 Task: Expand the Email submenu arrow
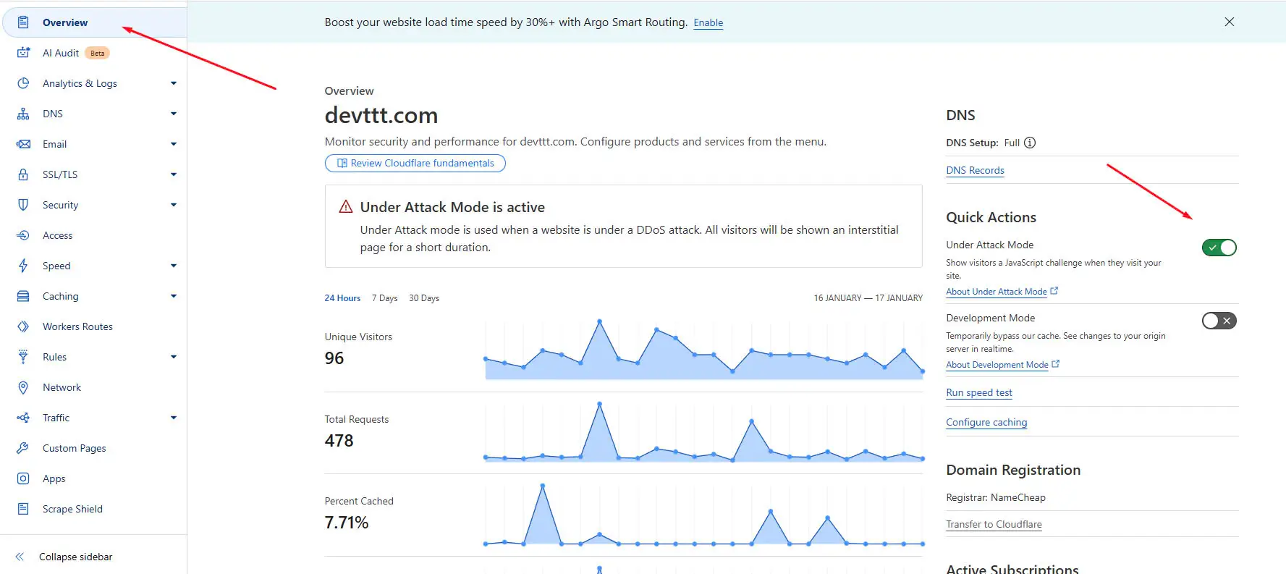(x=174, y=144)
